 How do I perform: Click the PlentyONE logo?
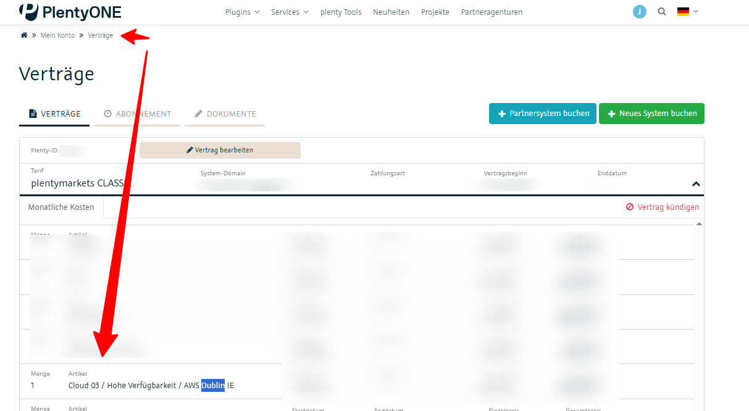70,12
